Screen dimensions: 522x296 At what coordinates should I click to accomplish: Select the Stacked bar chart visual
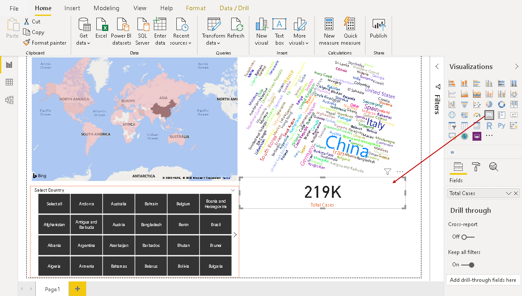[x=452, y=83]
